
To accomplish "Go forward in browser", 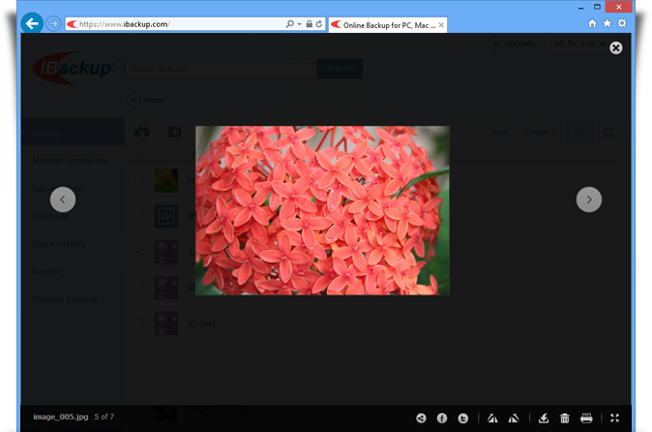I will (x=53, y=23).
